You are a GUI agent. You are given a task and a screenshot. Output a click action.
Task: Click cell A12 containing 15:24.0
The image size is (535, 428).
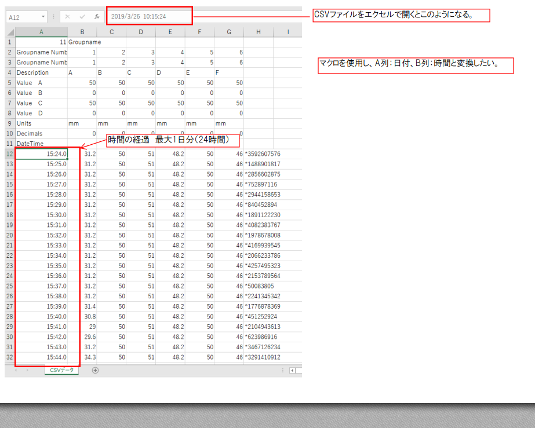click(x=41, y=154)
